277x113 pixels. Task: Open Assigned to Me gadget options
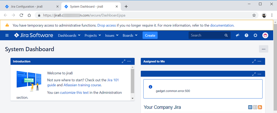click(x=259, y=61)
